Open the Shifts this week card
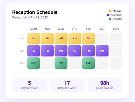 pos(67,85)
